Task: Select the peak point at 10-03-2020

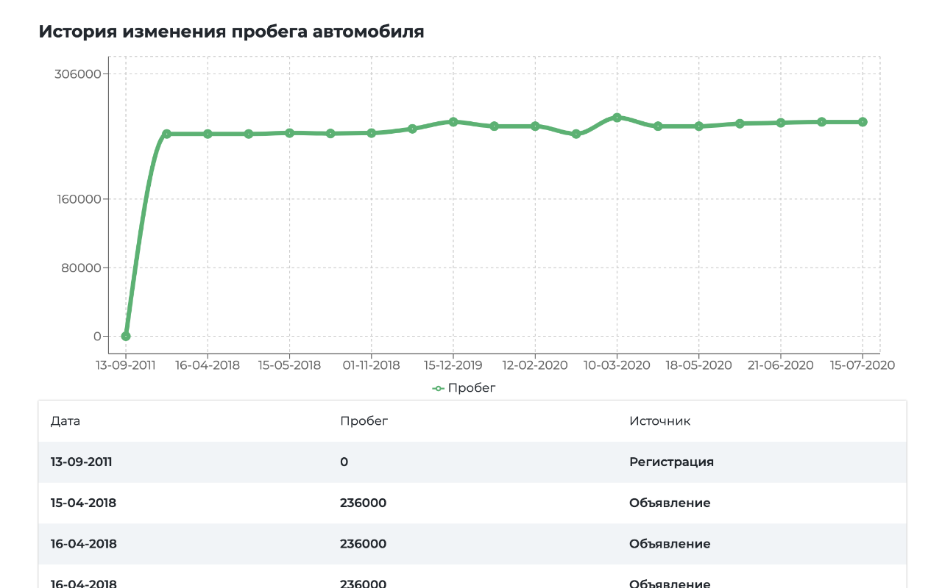Action: (x=617, y=118)
